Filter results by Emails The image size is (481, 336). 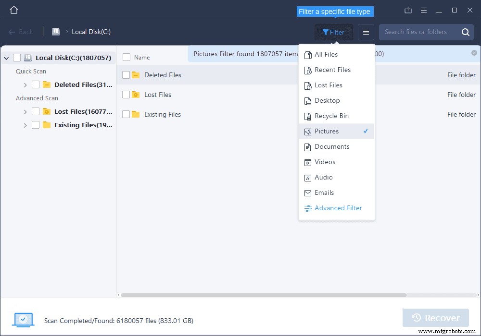point(323,192)
